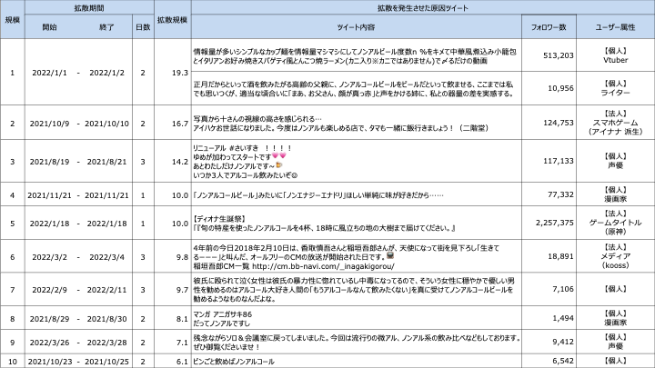
Task: Click the 9.8 spread scale value
Action: click(182, 257)
